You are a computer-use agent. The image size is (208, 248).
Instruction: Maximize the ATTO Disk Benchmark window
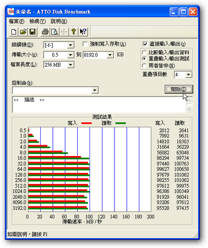tap(183, 12)
